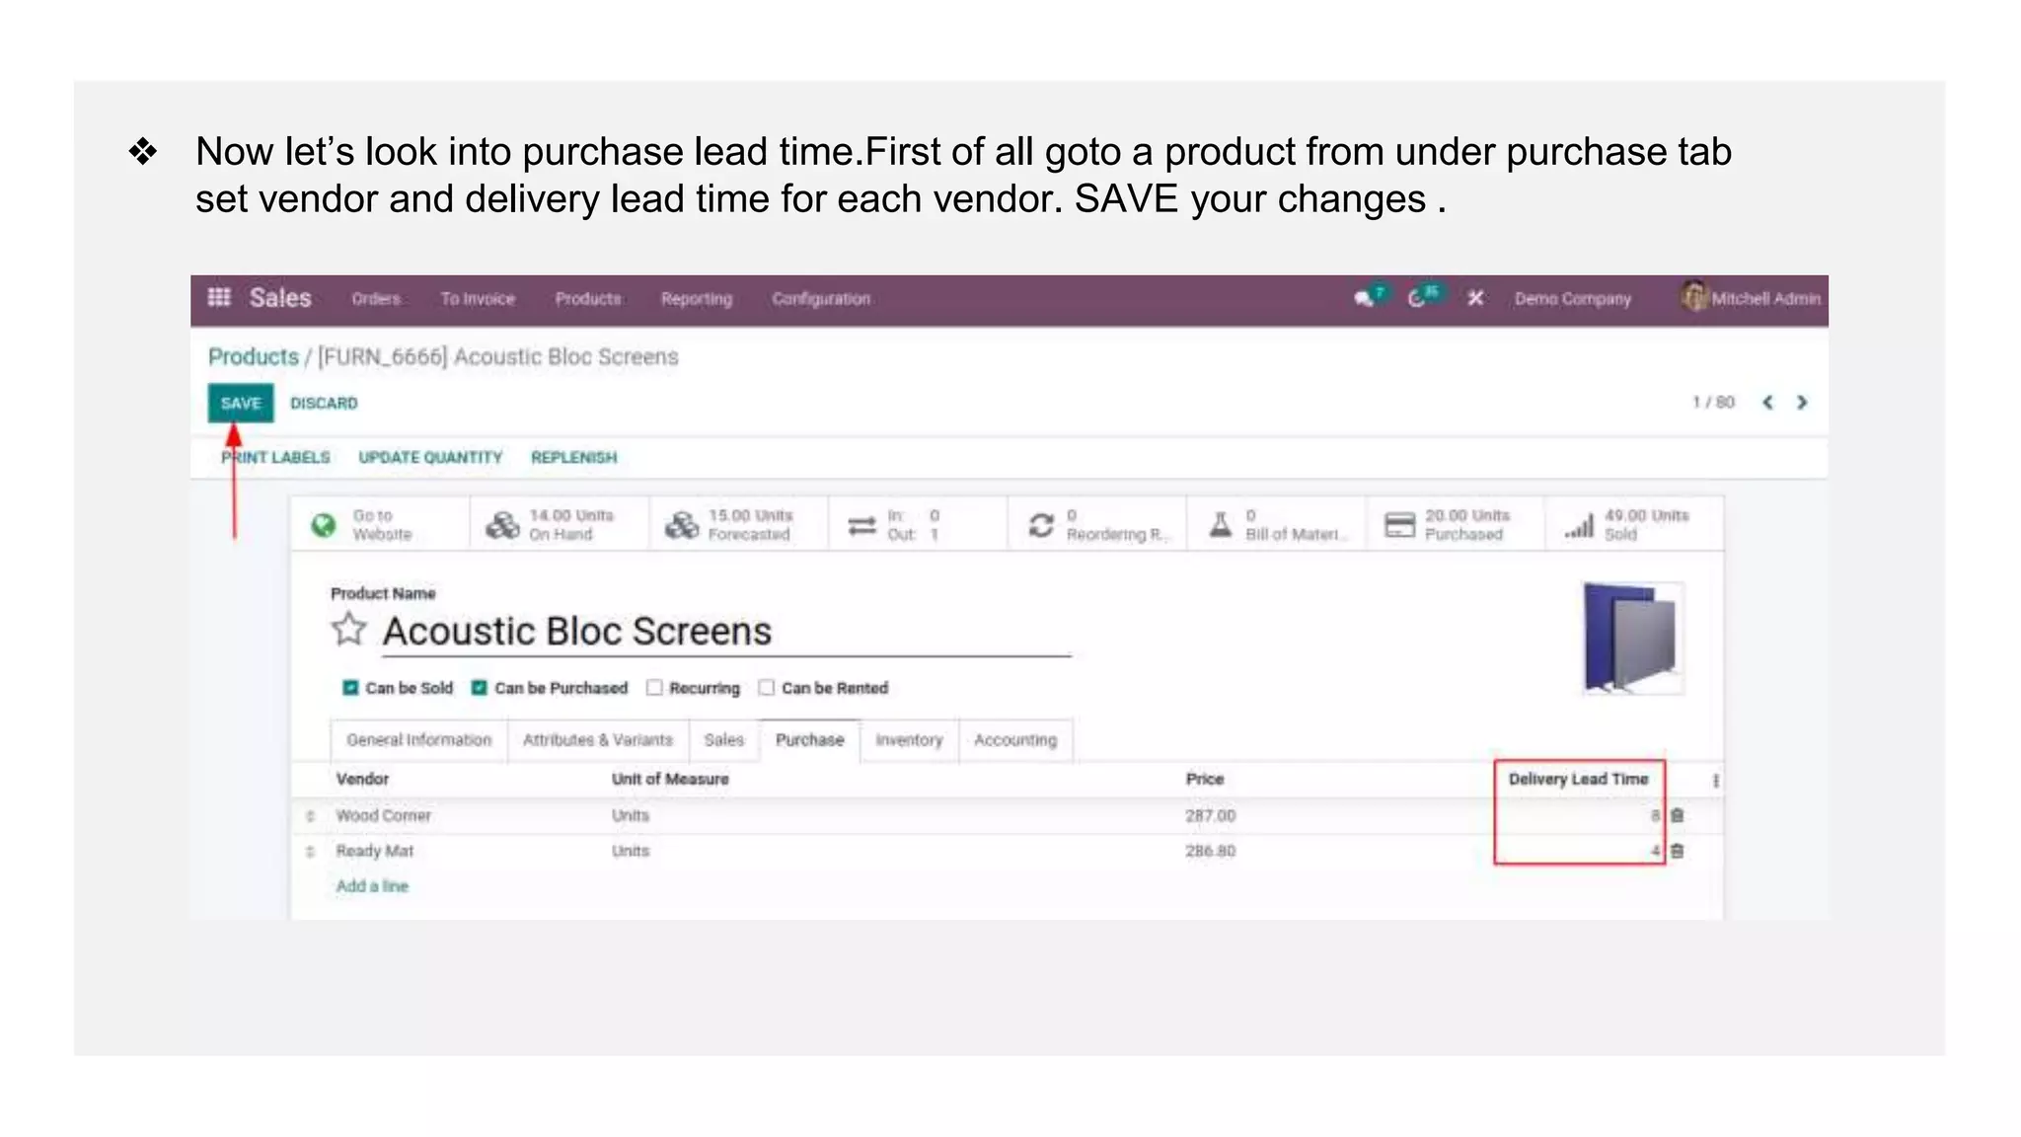
Task: Open the Orders menu
Action: tap(376, 298)
